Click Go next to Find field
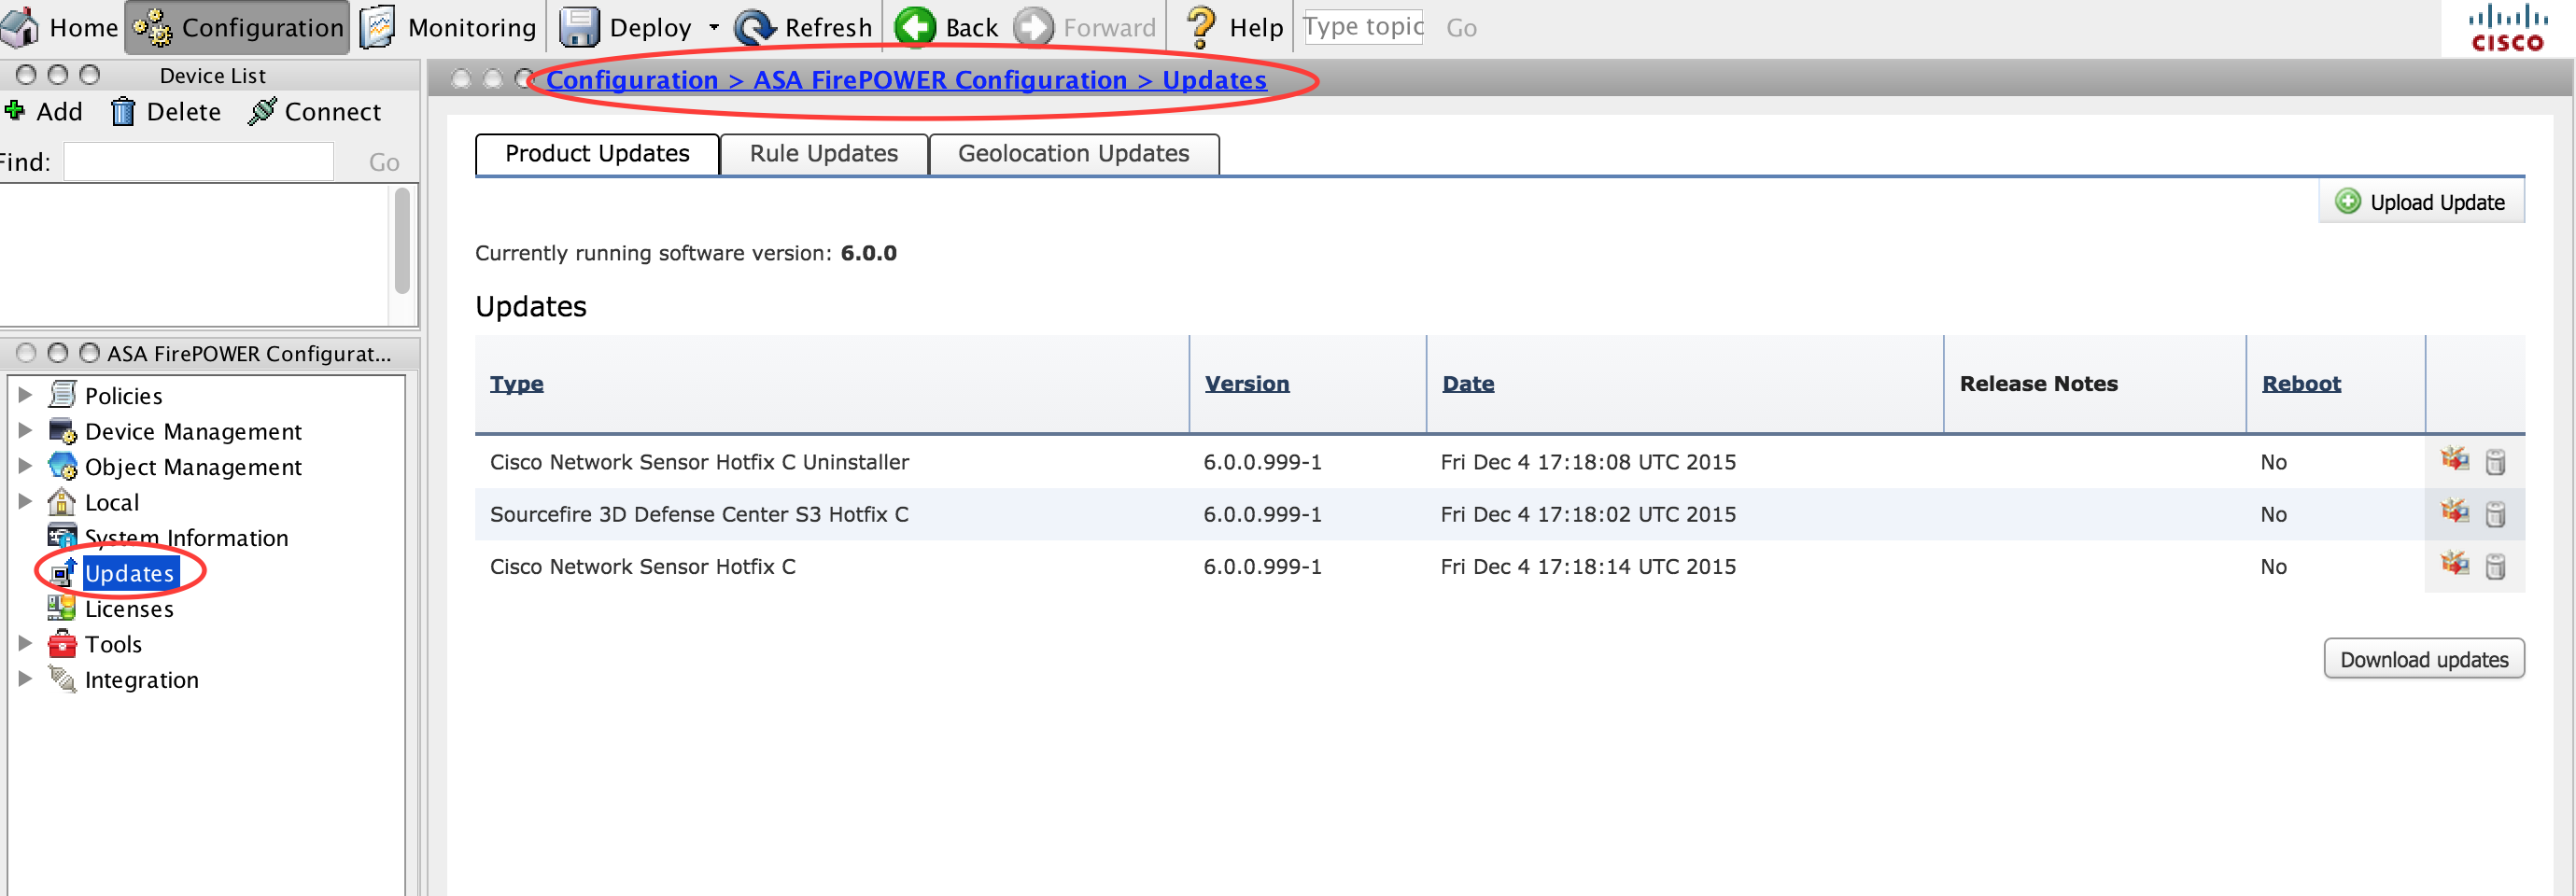The height and width of the screenshot is (896, 2576). click(384, 163)
